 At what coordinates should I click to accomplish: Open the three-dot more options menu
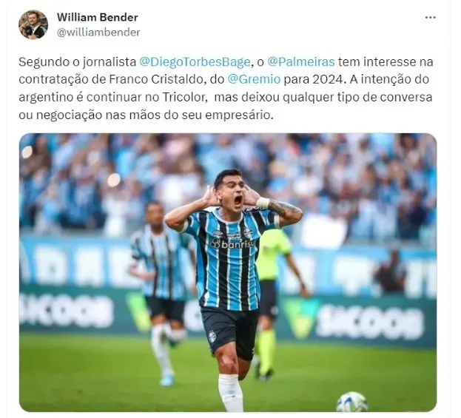(430, 18)
